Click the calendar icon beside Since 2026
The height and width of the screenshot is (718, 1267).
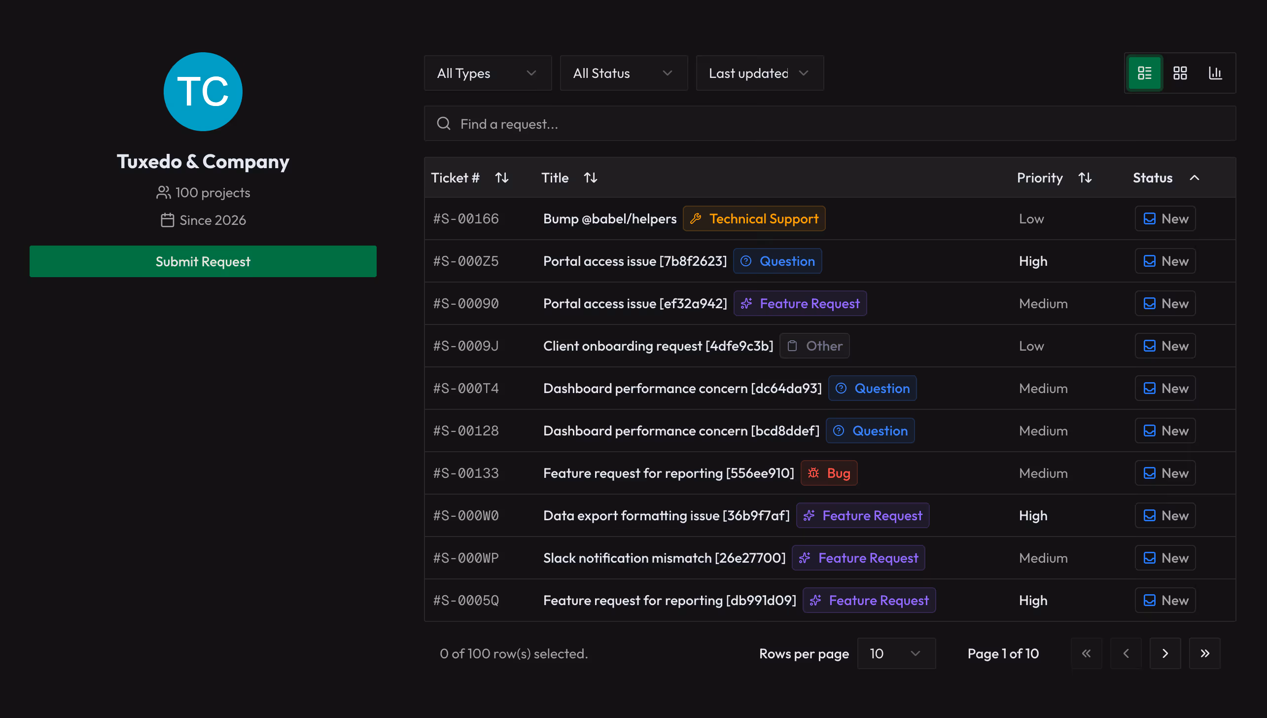(167, 220)
